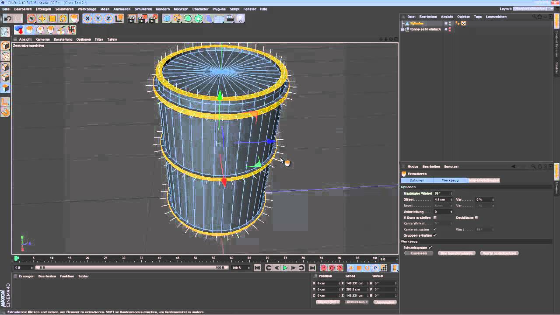The width and height of the screenshot is (560, 315).
Task: Click the Var. percent stepper arrows
Action: coord(493,199)
